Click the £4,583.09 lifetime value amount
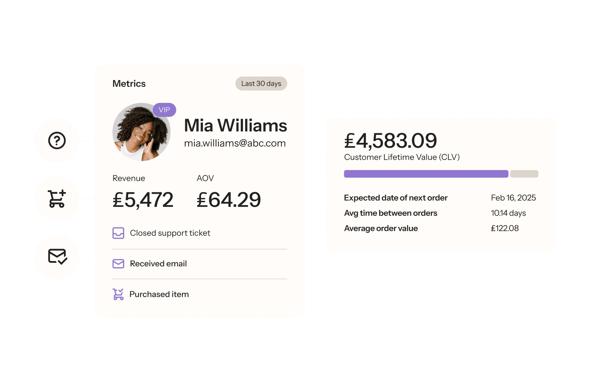Screen dimensions: 590x383 [391, 141]
